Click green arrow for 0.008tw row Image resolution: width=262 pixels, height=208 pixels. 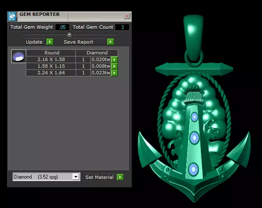coord(114,66)
